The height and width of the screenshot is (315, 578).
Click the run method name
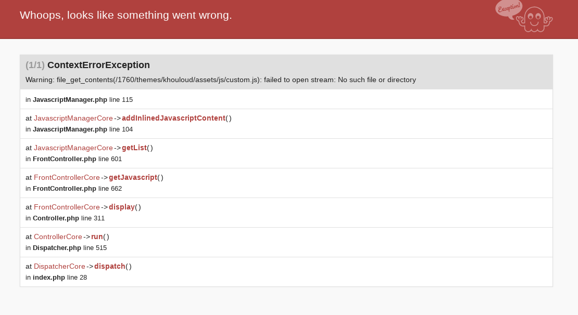[97, 237]
